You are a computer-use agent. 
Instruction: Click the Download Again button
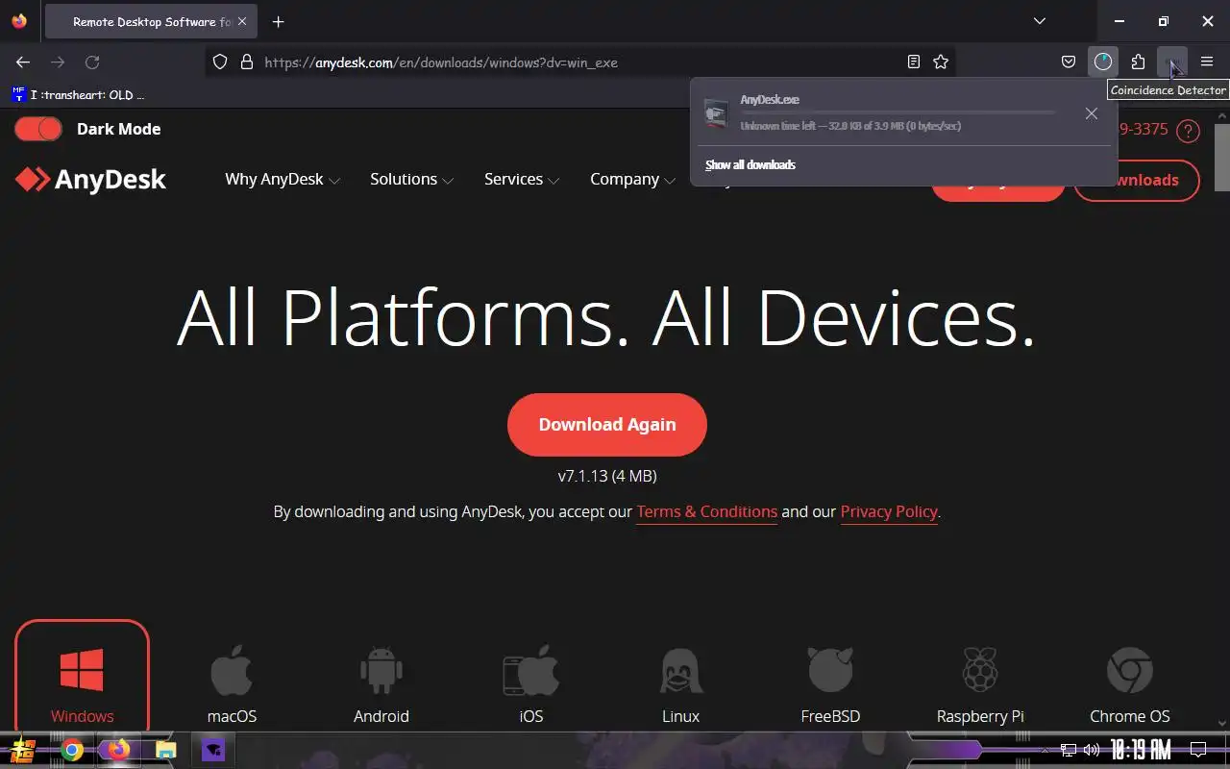[607, 424]
